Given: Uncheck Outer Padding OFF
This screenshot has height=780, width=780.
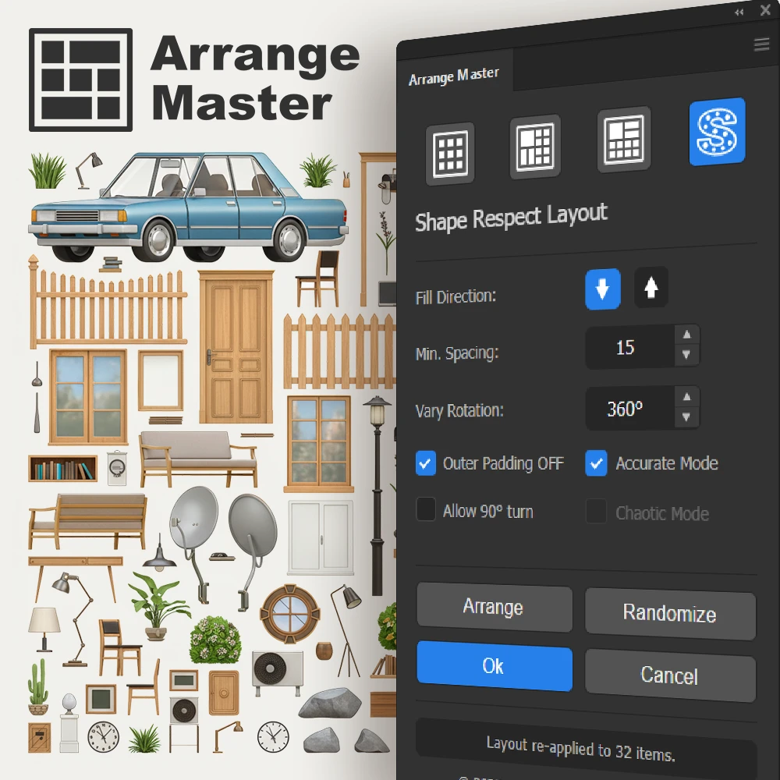Looking at the screenshot, I should [425, 463].
